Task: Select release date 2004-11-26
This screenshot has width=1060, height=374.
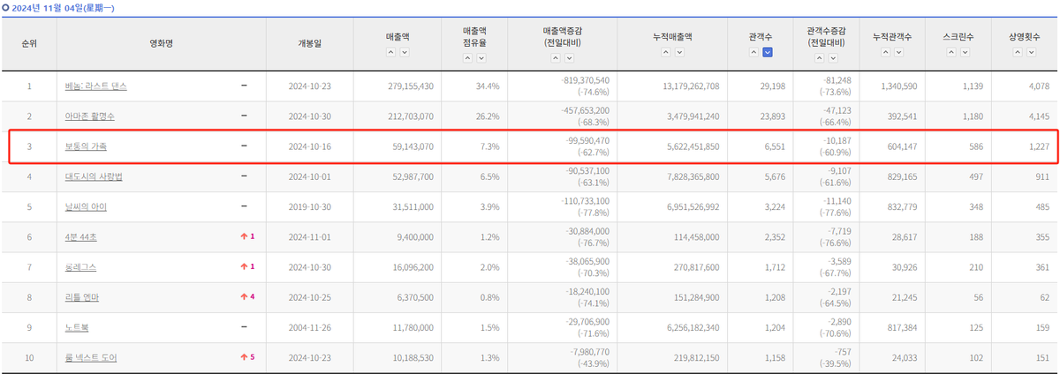Action: (311, 327)
